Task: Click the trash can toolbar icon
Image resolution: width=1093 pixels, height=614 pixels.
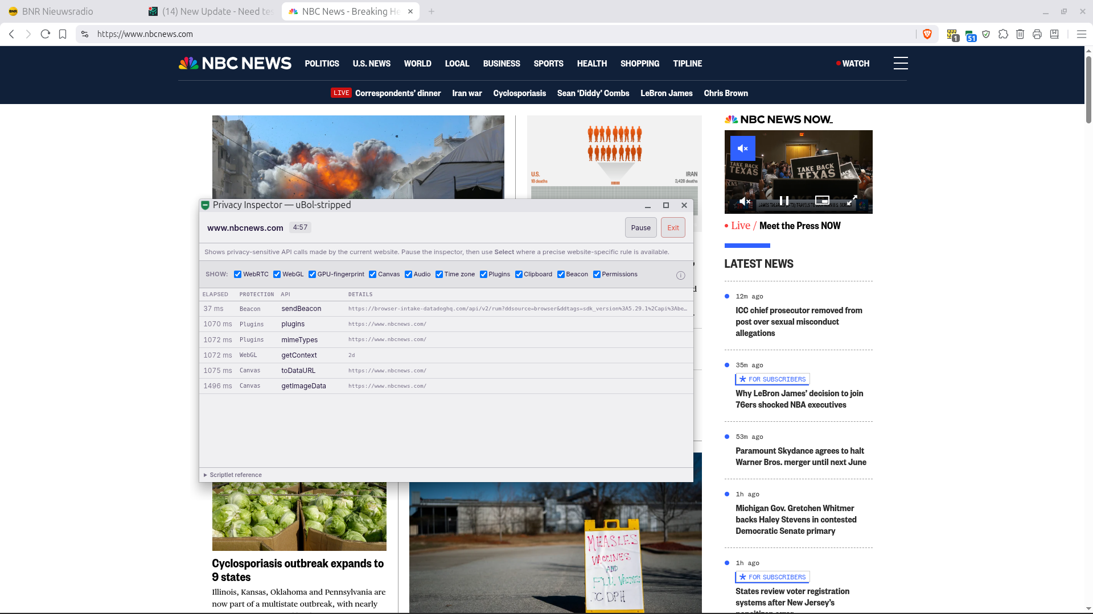Action: coord(1020,34)
